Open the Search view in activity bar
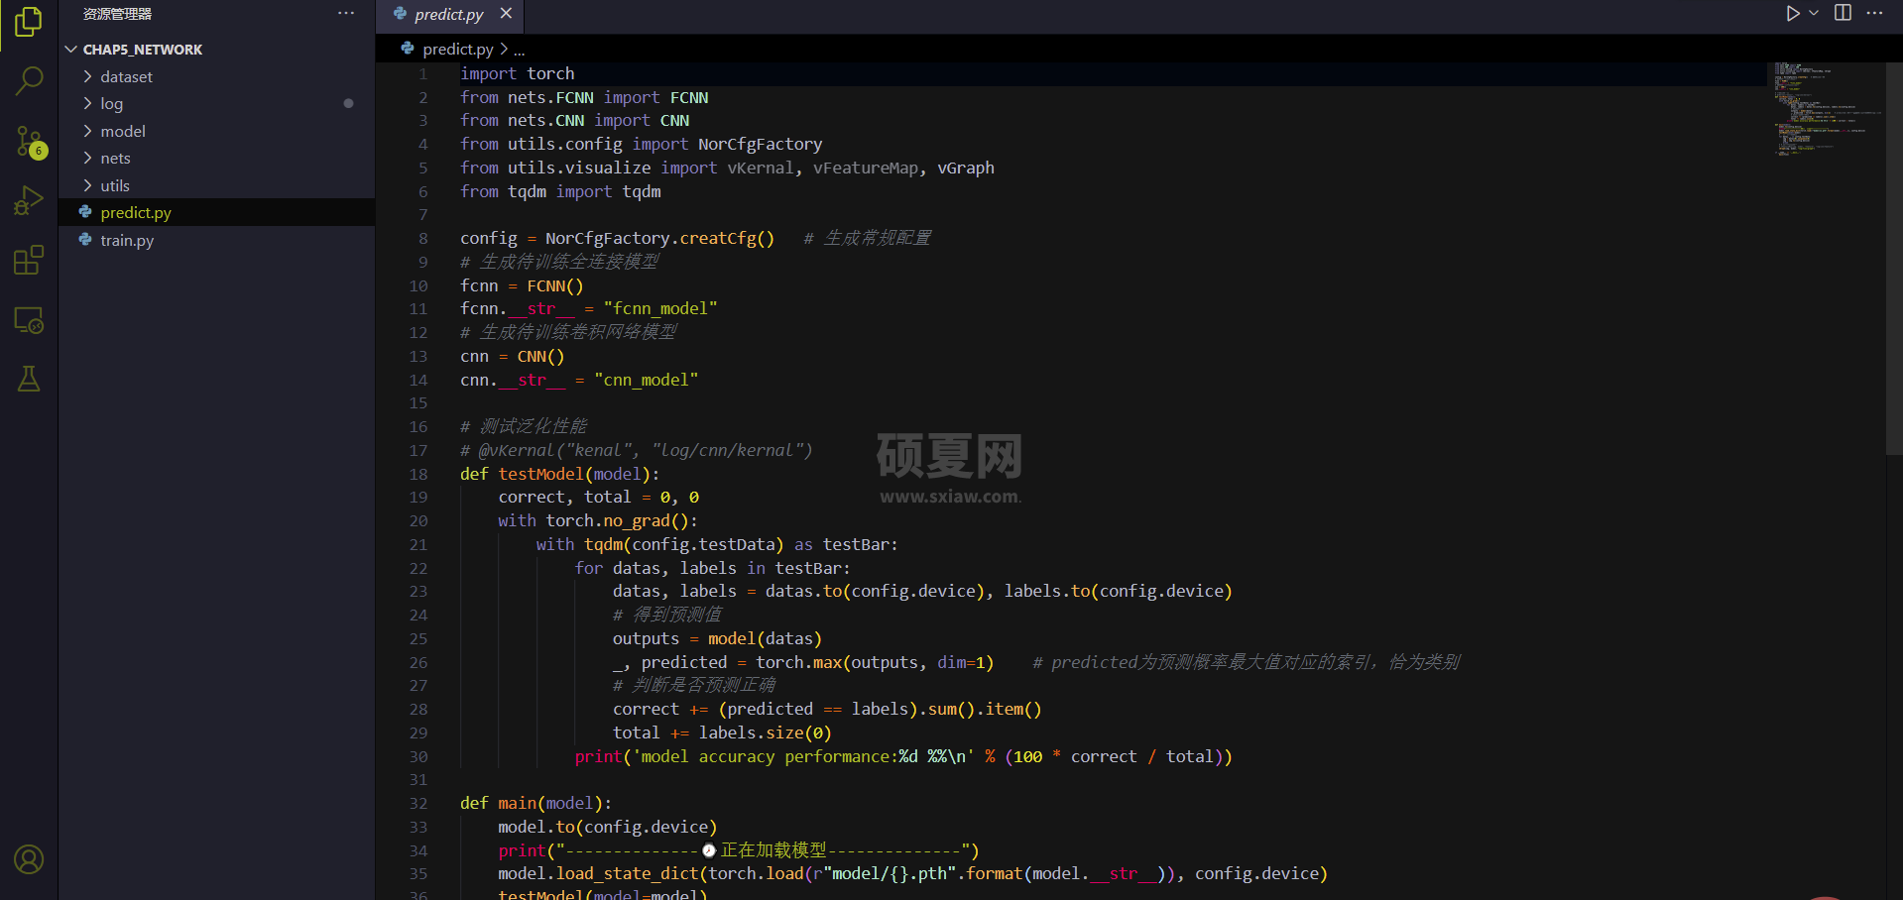The image size is (1903, 900). [29, 80]
